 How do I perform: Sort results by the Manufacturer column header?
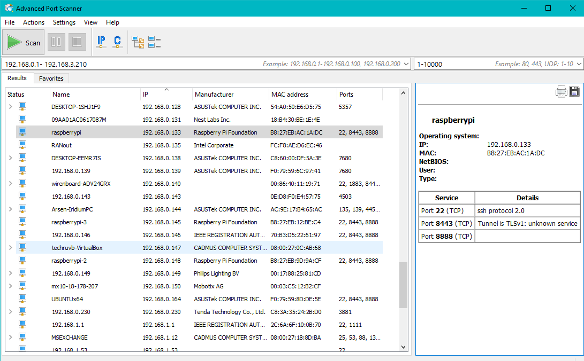pyautogui.click(x=214, y=95)
